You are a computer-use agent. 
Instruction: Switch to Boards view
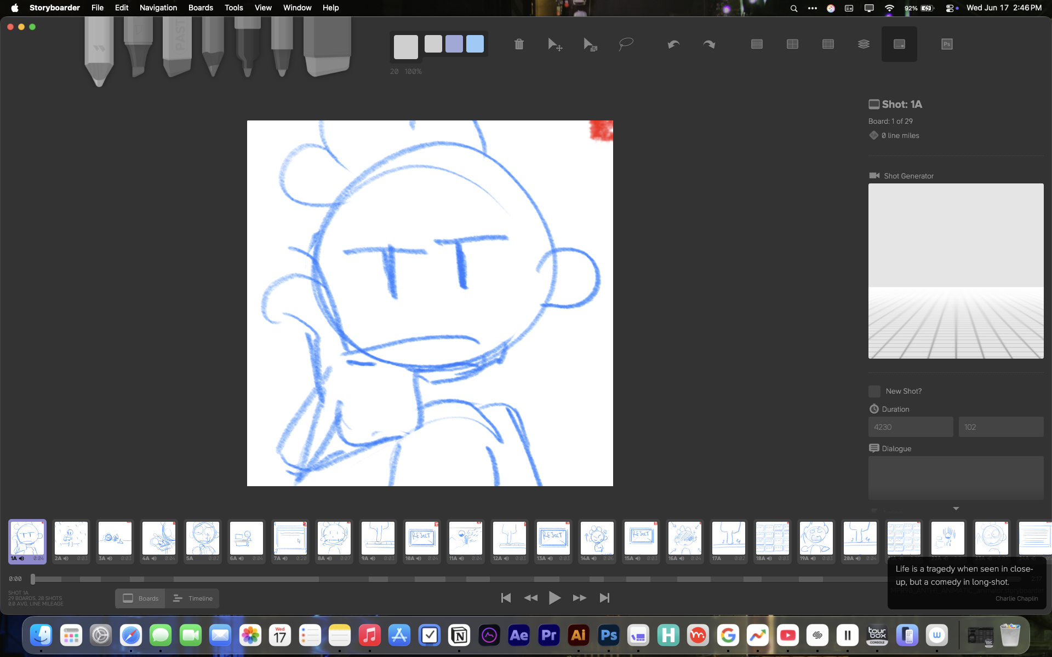coord(140,598)
